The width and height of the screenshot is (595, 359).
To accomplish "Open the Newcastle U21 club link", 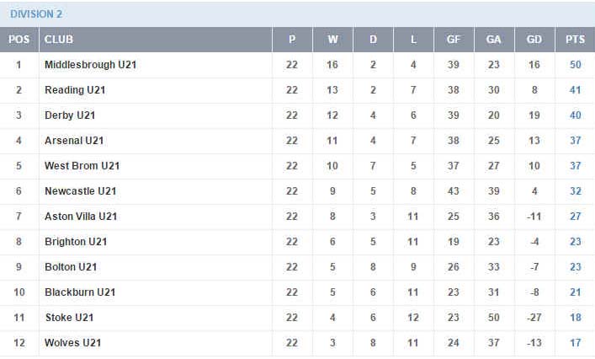I will point(80,191).
